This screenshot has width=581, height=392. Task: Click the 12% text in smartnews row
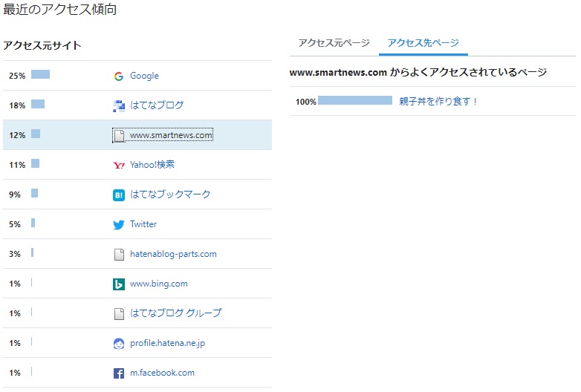(x=17, y=135)
